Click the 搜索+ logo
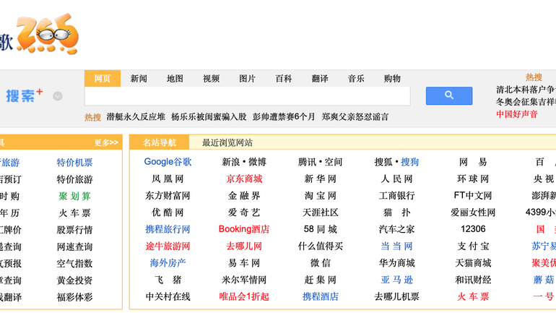 click(x=25, y=95)
